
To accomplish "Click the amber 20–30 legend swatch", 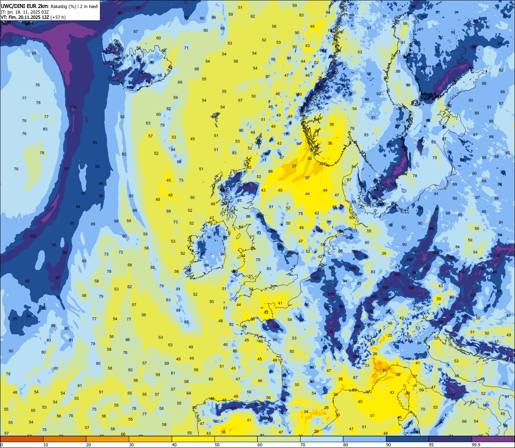I will tap(107, 439).
